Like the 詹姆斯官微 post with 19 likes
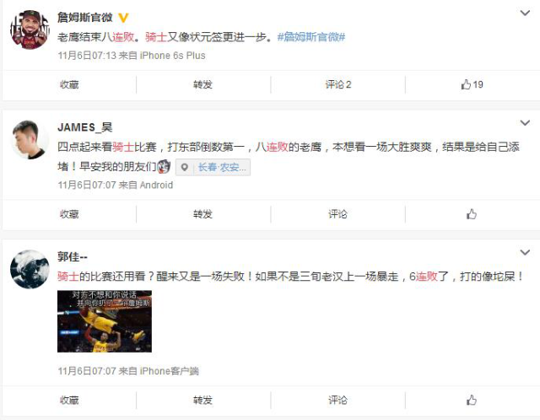 (x=472, y=84)
